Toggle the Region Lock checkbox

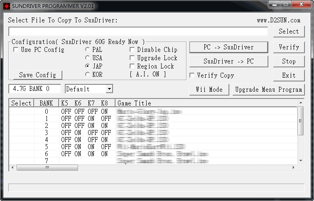click(x=132, y=66)
